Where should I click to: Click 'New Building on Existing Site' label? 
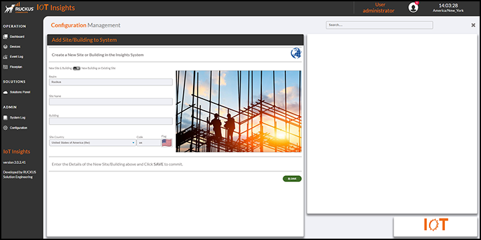coord(98,68)
